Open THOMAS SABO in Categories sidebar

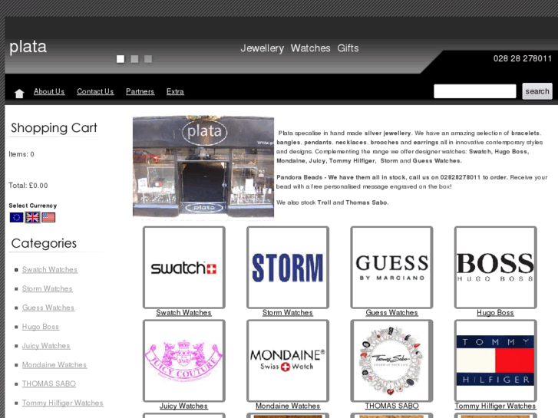[x=49, y=383]
